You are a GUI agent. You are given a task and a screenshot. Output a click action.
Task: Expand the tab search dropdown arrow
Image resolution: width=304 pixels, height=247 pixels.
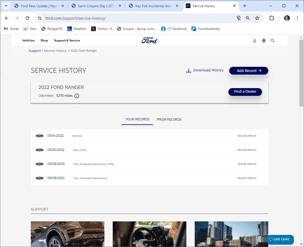click(x=6, y=6)
